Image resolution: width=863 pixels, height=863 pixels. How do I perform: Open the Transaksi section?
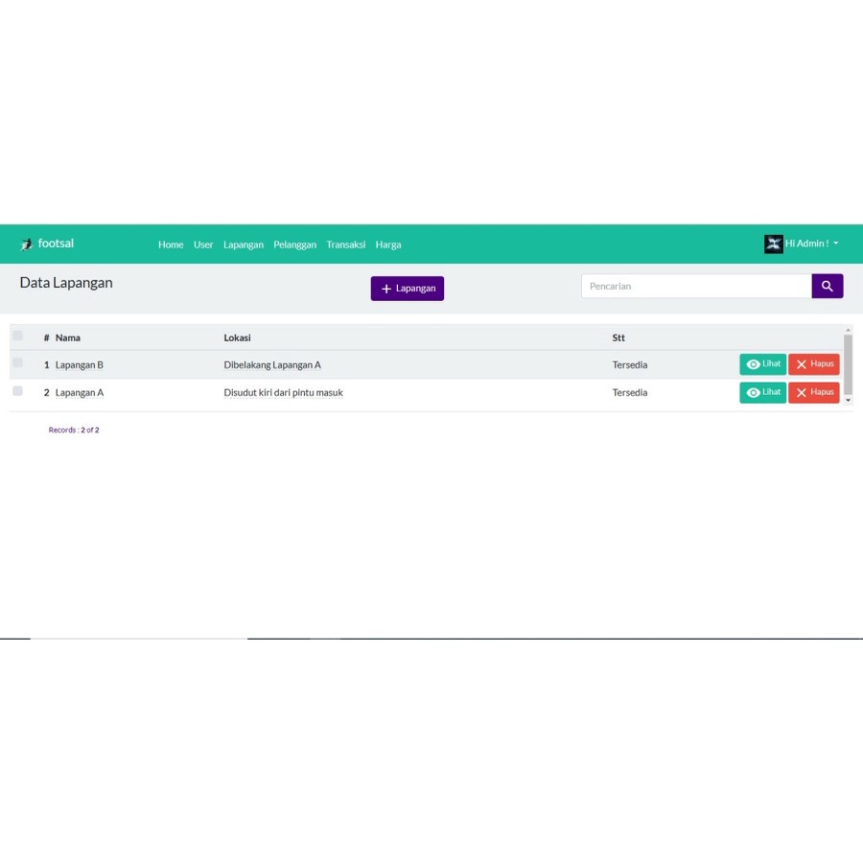345,245
